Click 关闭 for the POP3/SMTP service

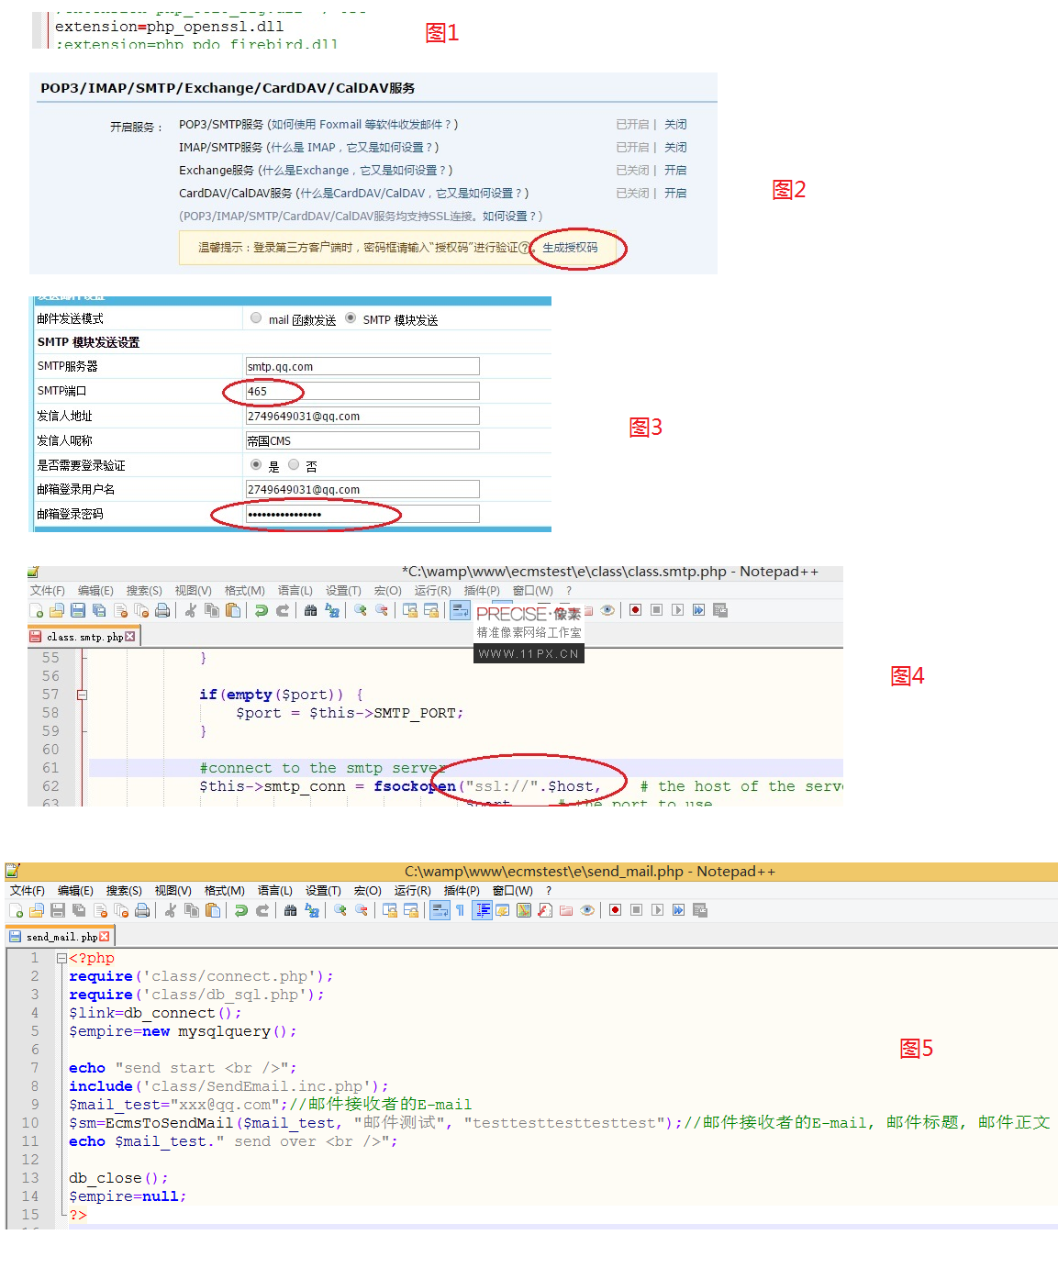tap(675, 125)
